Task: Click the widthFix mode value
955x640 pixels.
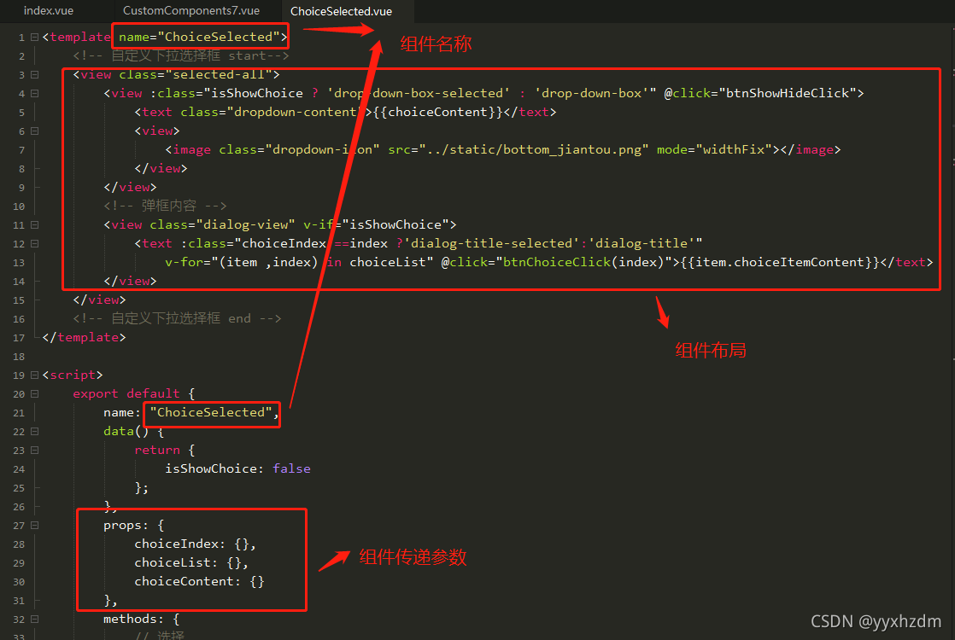Action: click(x=733, y=149)
